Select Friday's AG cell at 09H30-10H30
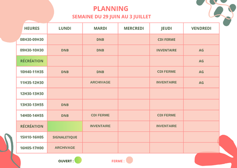The width and height of the screenshot is (237, 168). pyautogui.click(x=201, y=50)
